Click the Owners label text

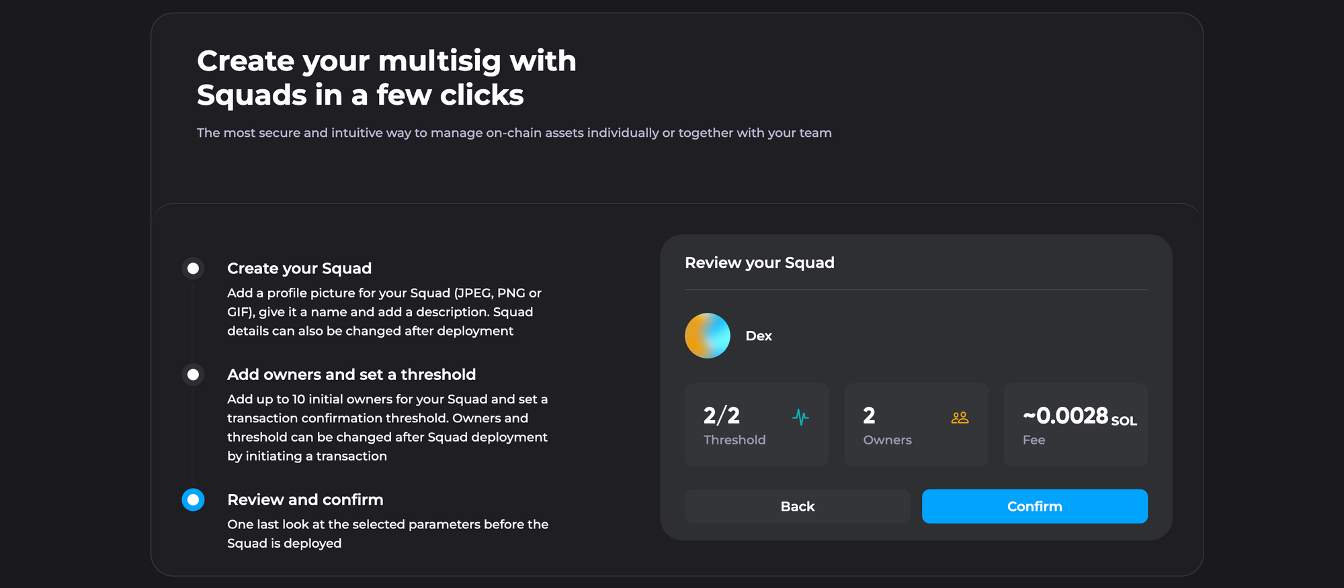[x=887, y=440]
